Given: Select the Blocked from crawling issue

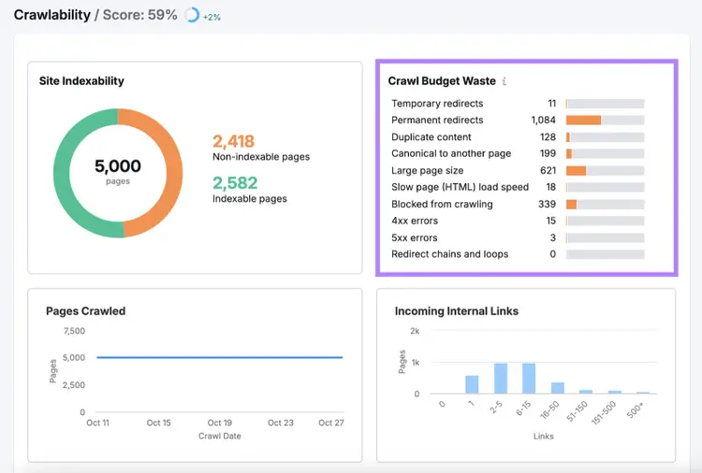Looking at the screenshot, I should pyautogui.click(x=518, y=205).
